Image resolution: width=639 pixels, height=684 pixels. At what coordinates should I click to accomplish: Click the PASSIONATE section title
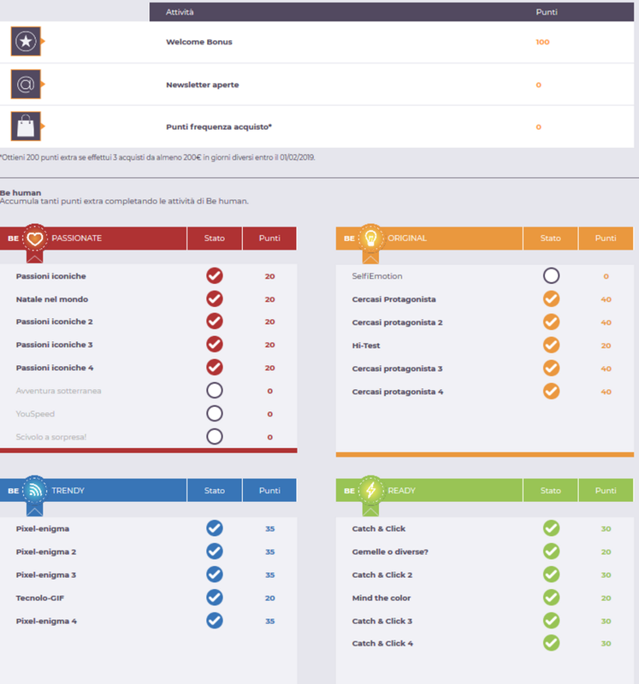tap(76, 239)
